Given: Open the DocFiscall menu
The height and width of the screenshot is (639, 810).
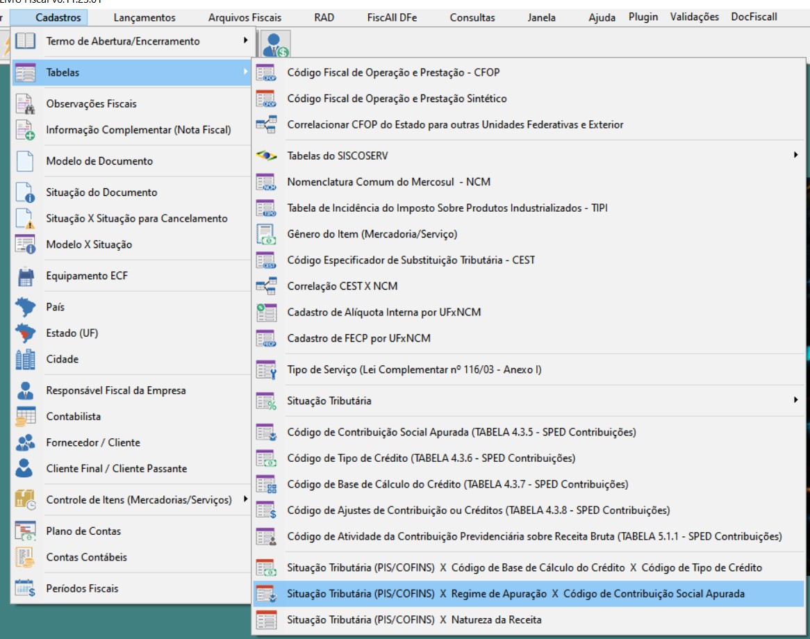Looking at the screenshot, I should 754,17.
